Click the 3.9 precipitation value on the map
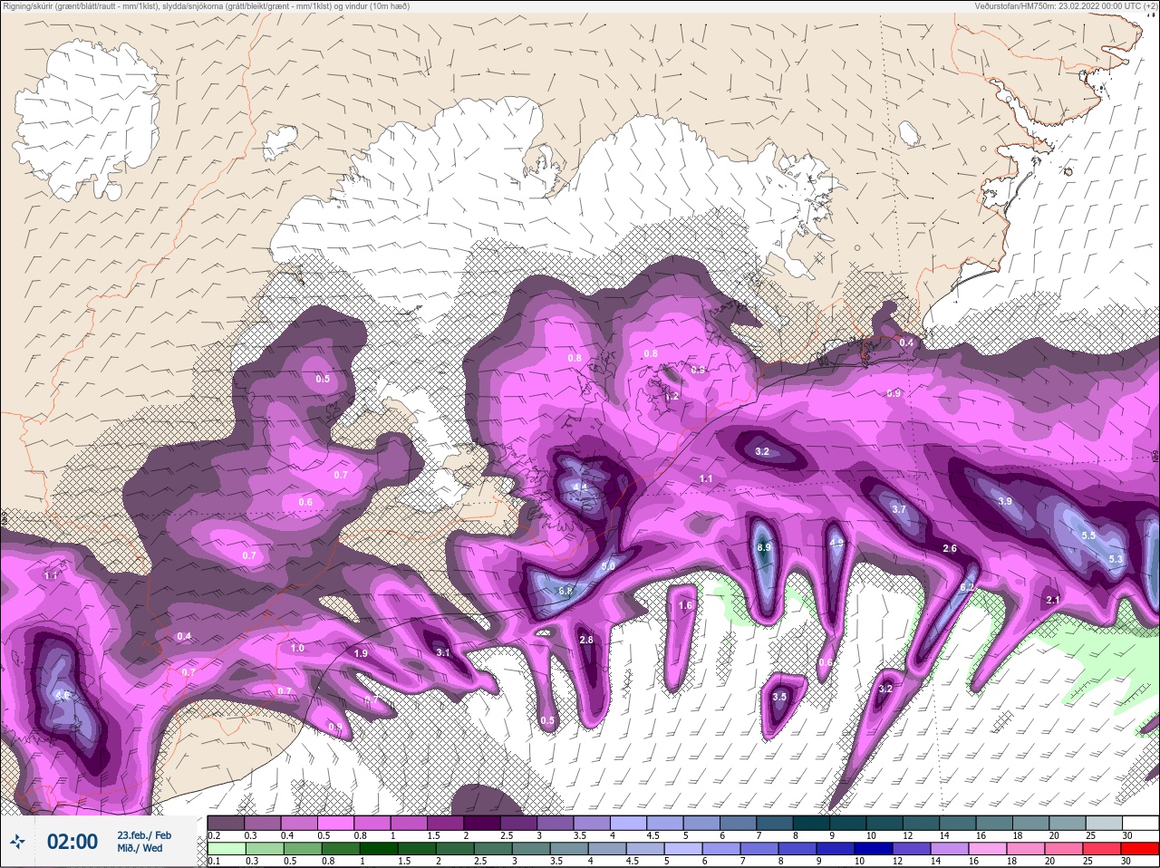 [1005, 501]
